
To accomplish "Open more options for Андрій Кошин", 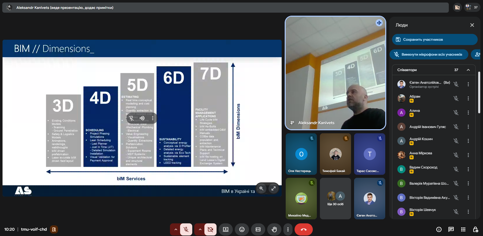I will tap(468, 141).
